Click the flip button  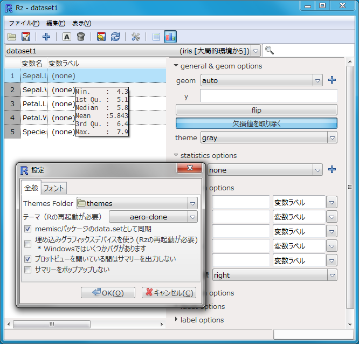257,110
